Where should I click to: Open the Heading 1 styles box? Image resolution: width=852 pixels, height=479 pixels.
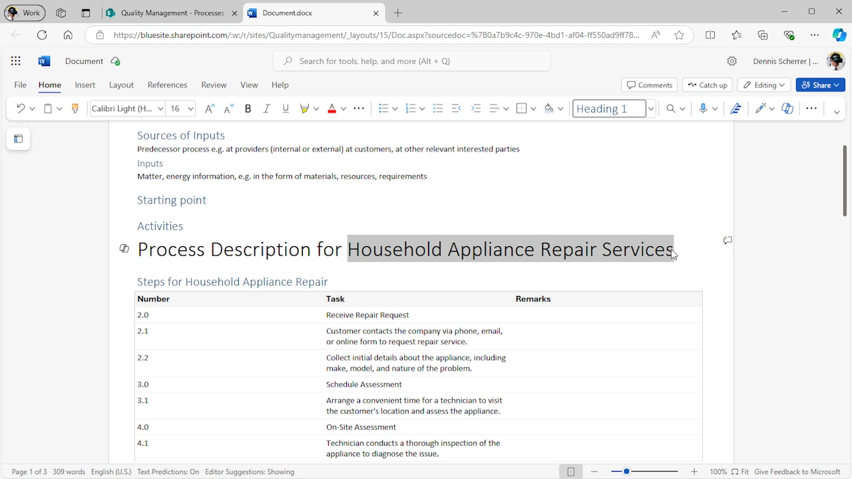click(609, 108)
